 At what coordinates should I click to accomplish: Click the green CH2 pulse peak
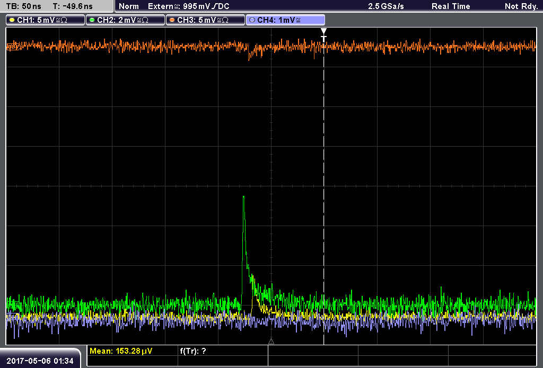[x=244, y=197]
